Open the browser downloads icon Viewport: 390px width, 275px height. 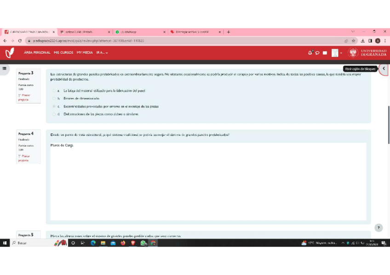(x=363, y=41)
